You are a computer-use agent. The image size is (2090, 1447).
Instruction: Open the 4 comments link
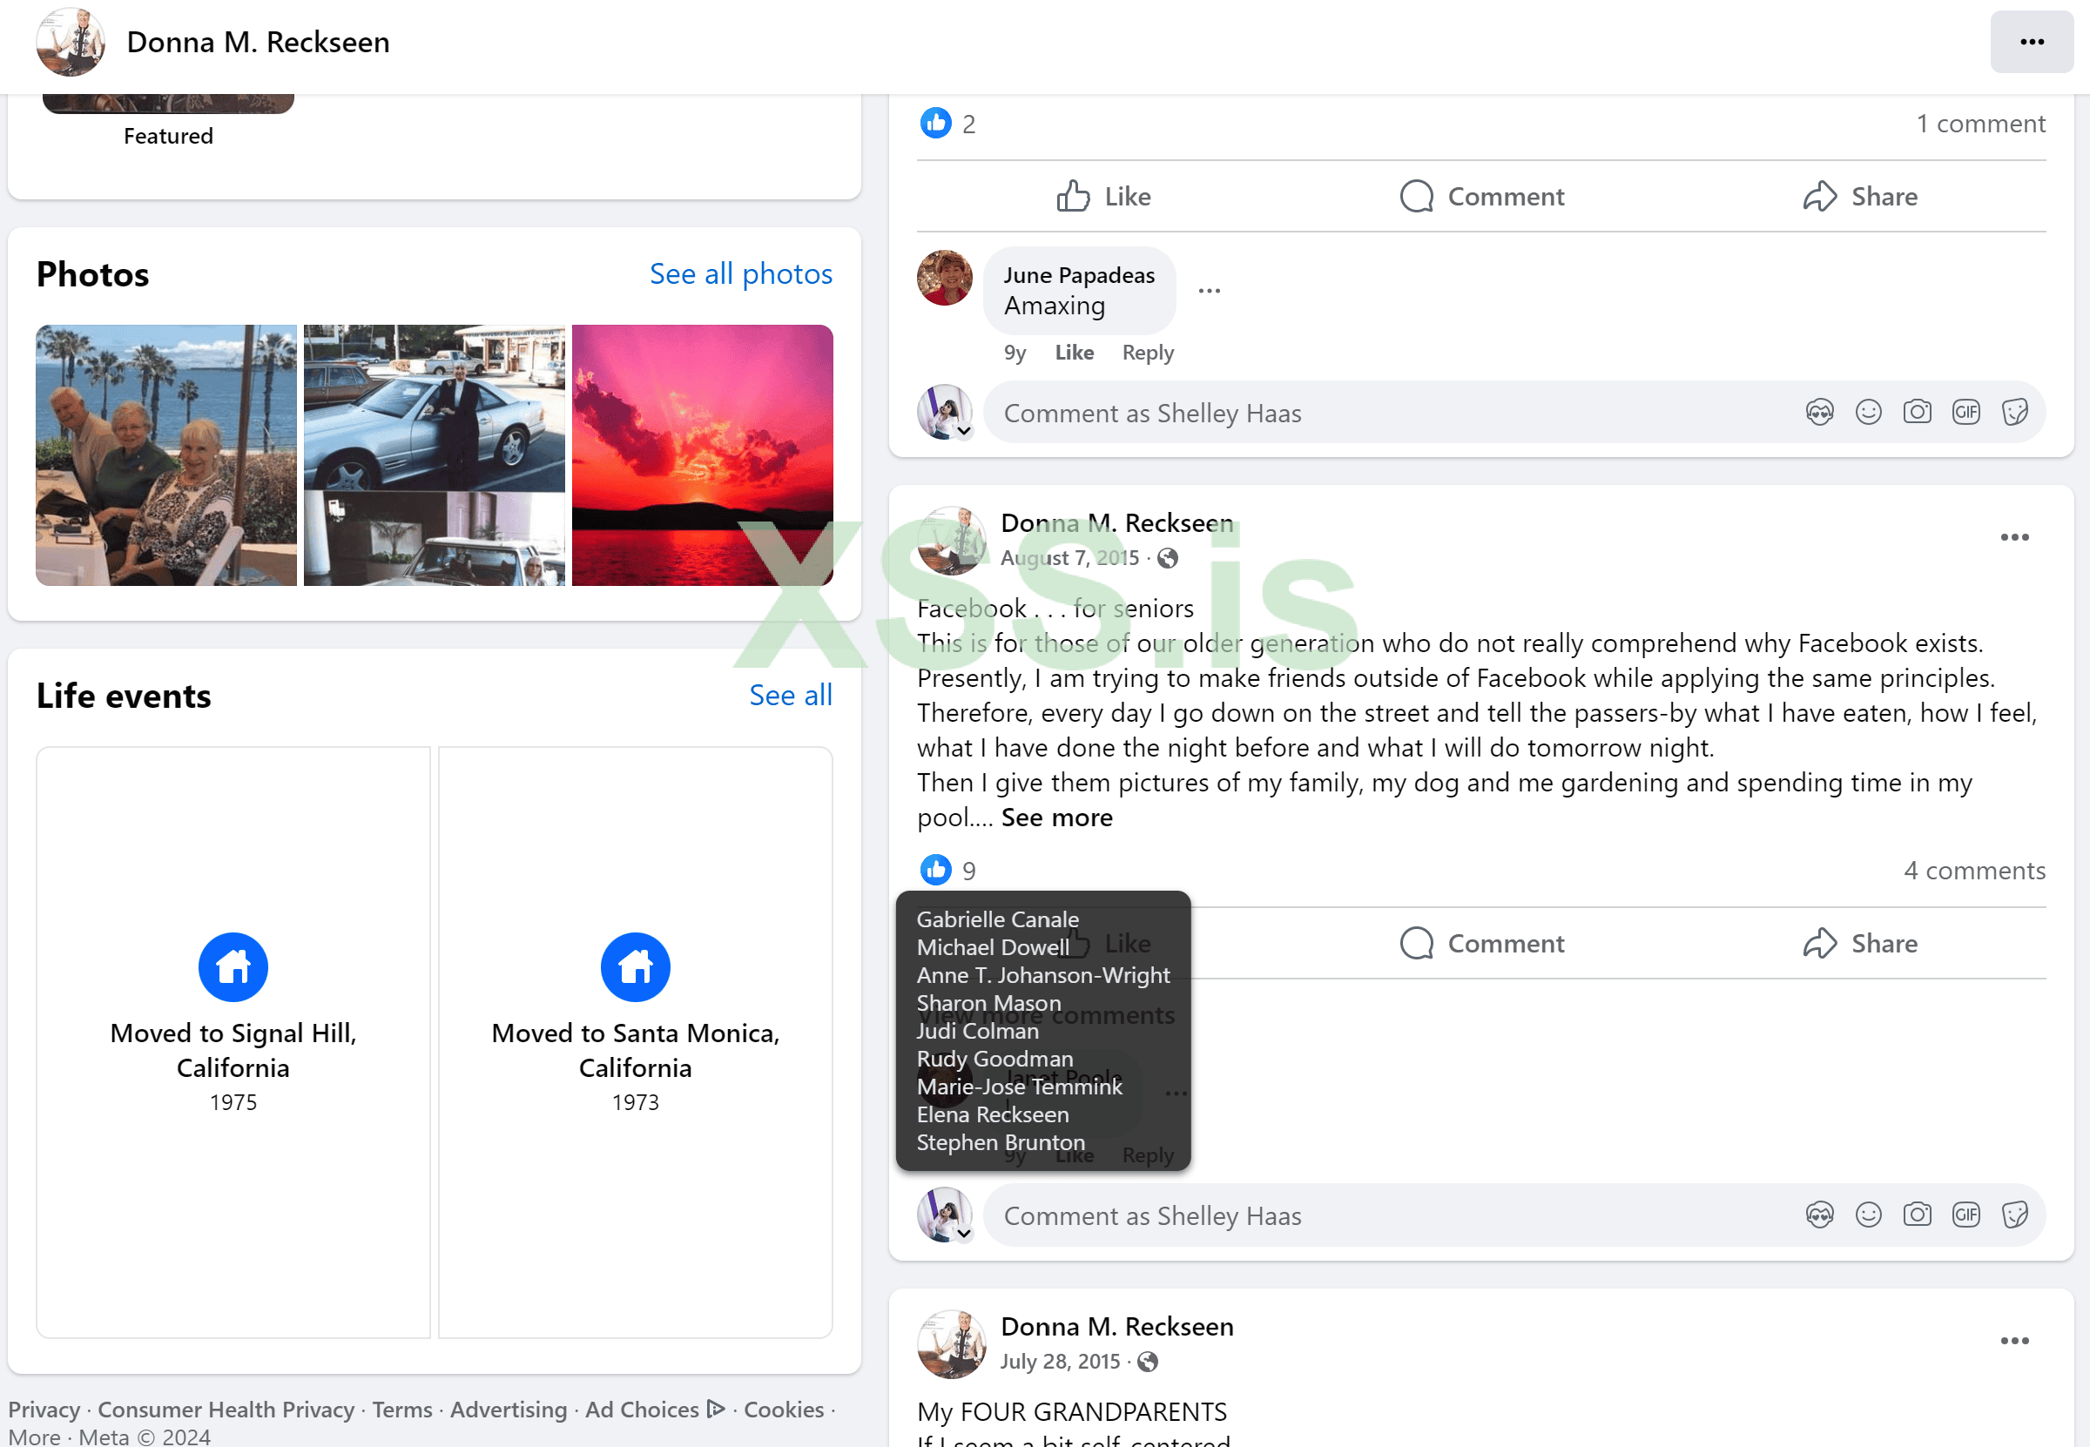[x=1974, y=871]
